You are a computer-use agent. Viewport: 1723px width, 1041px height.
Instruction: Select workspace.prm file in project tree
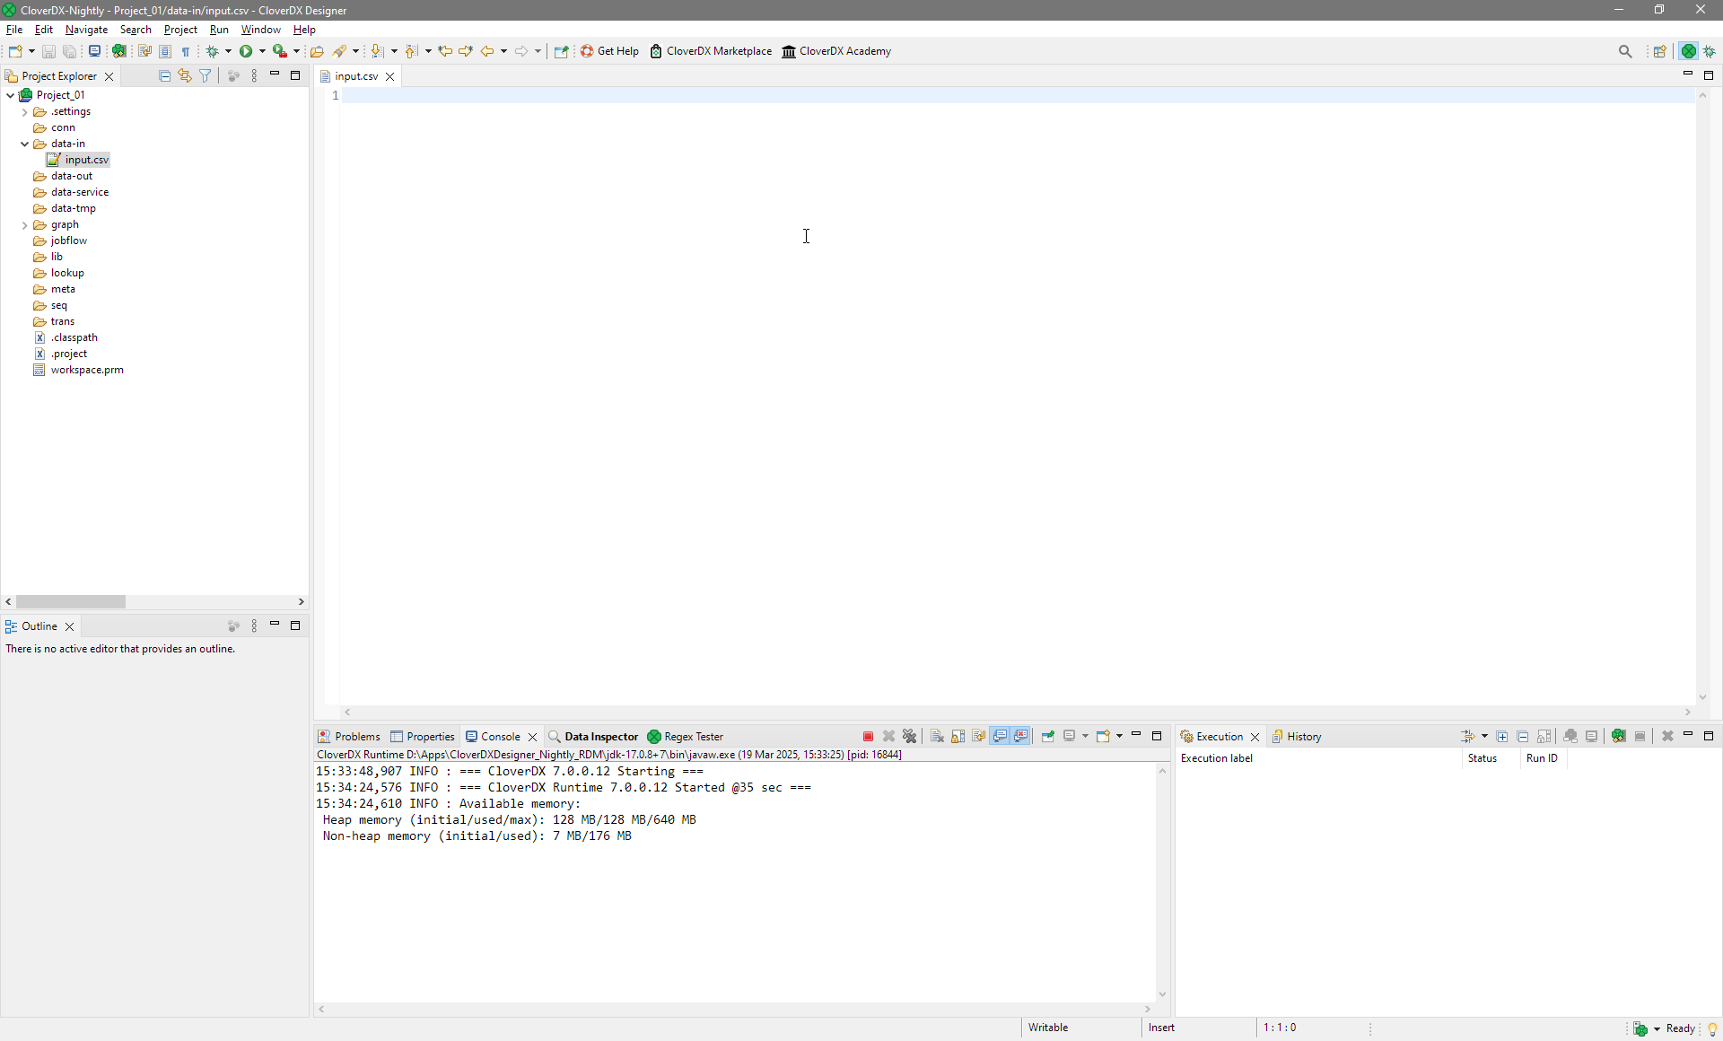click(86, 370)
